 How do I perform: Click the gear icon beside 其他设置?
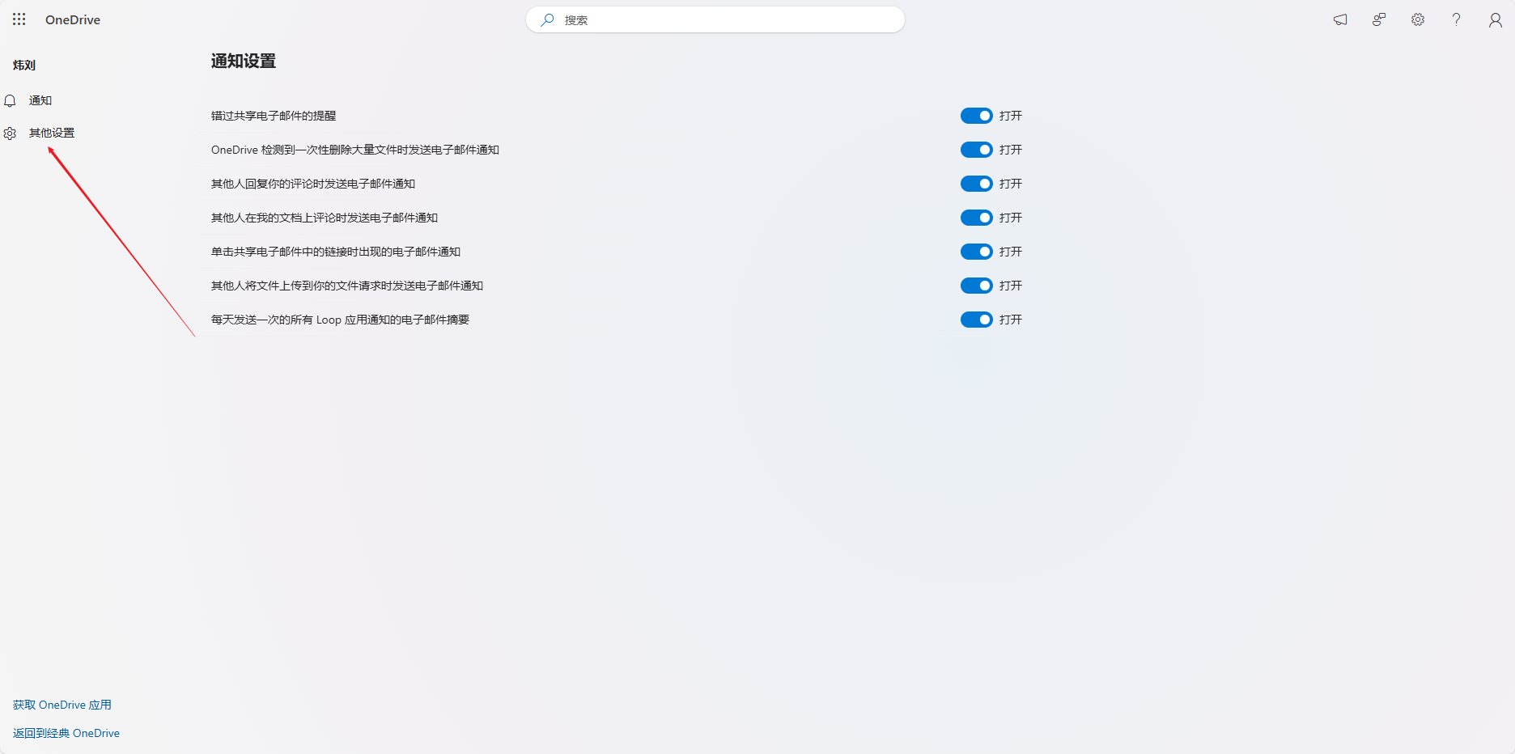pyautogui.click(x=10, y=133)
